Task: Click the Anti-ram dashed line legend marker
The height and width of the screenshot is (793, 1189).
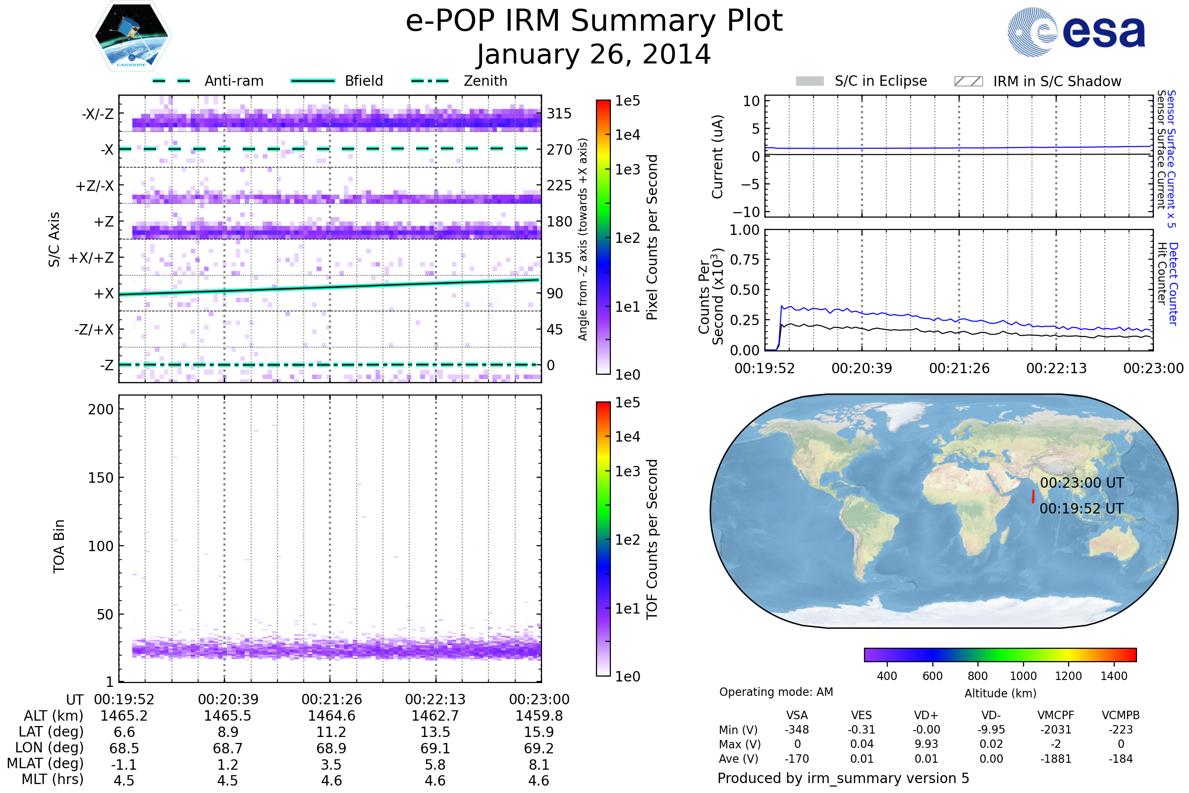Action: pyautogui.click(x=171, y=81)
